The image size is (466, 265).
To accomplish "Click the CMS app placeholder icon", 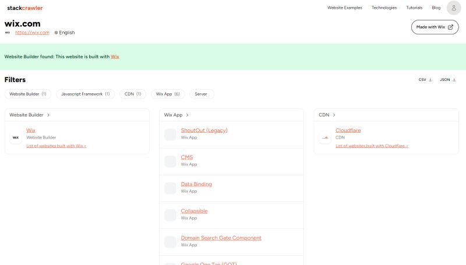I will click(x=170, y=161).
